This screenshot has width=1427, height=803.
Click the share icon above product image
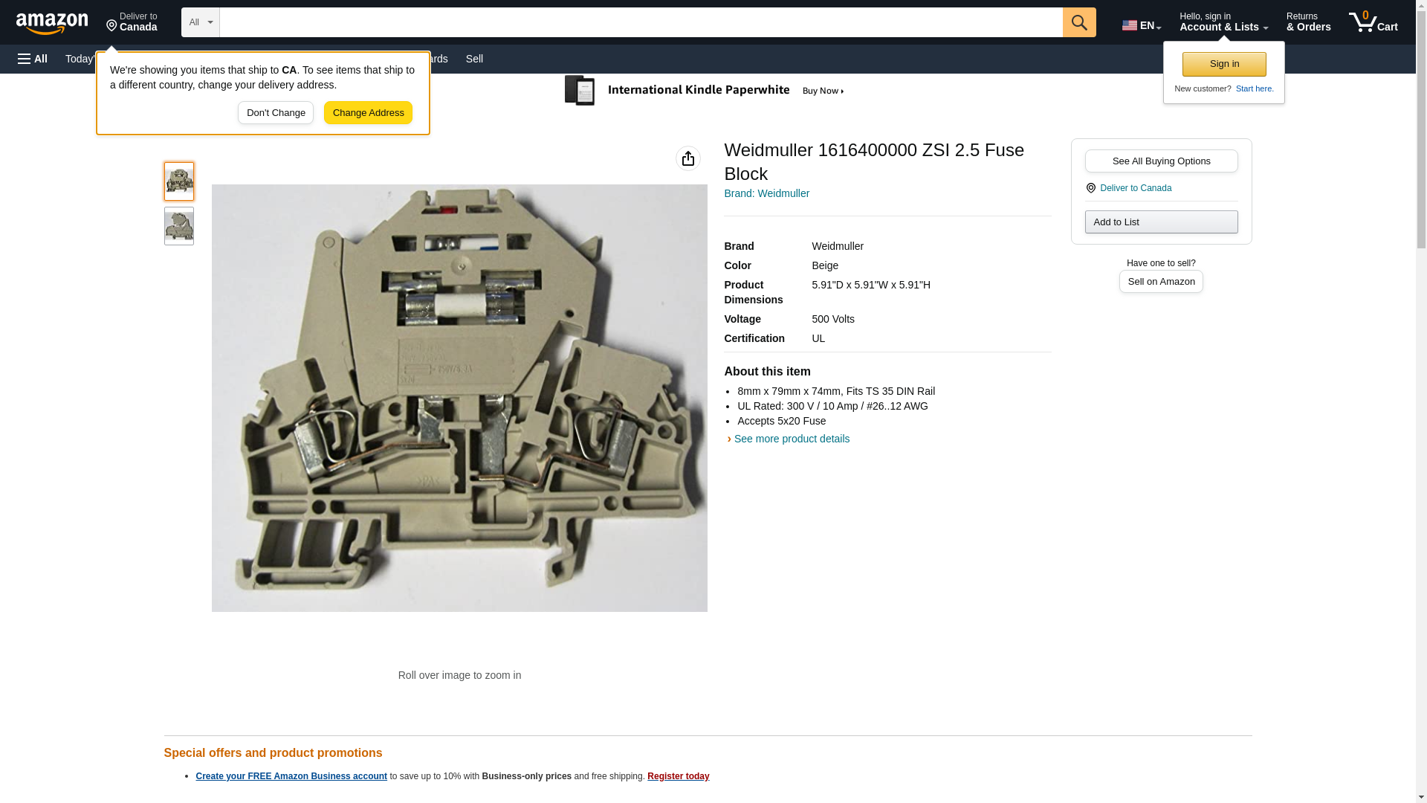point(687,158)
